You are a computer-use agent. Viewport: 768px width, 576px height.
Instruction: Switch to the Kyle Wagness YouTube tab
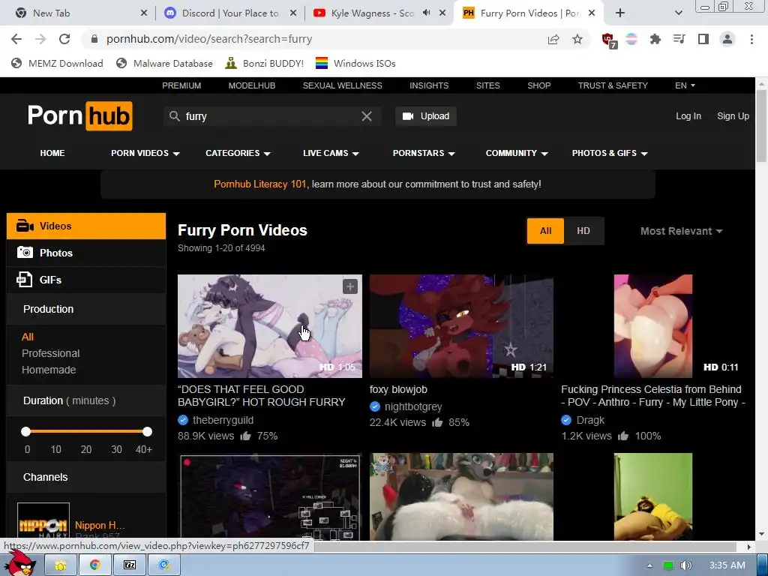[x=379, y=13]
